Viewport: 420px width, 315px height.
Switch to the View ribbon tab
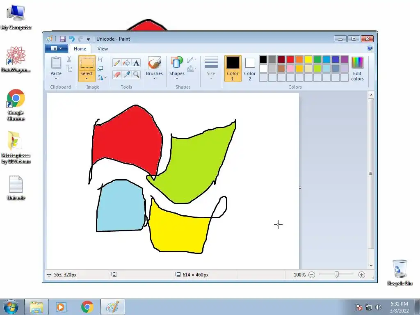click(x=103, y=49)
